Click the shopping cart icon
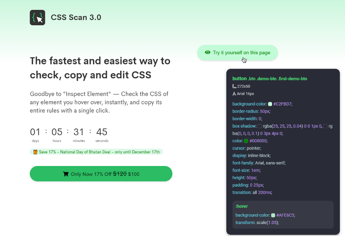Viewport: 345px width, 236px height. pos(65,174)
